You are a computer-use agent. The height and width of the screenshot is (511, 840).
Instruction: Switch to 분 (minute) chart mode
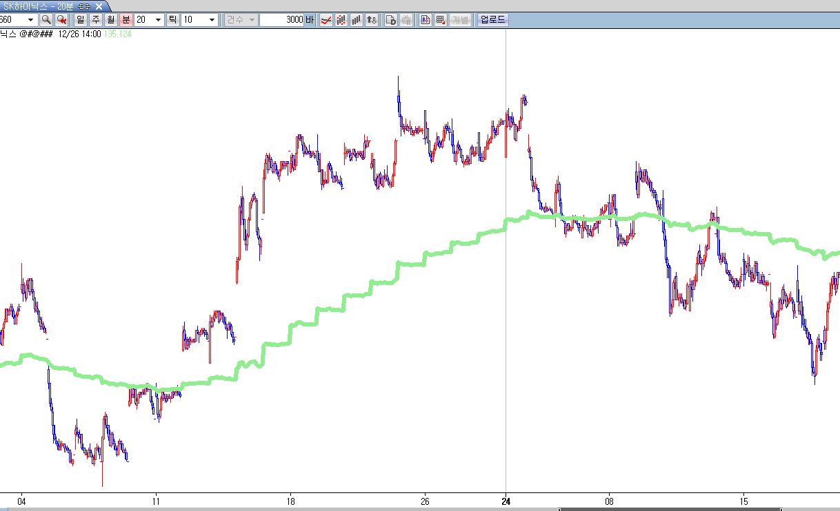pos(126,20)
